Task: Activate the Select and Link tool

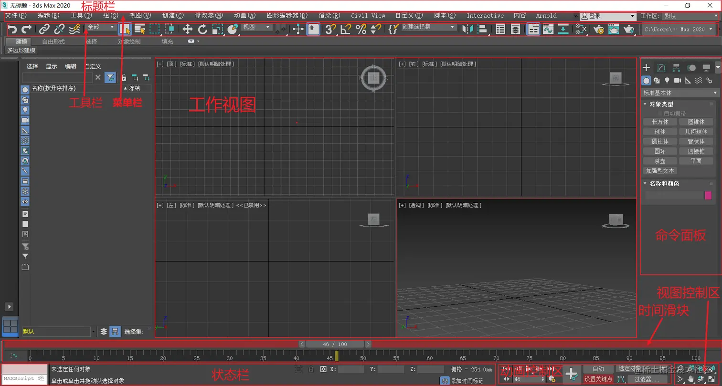Action: pyautogui.click(x=44, y=30)
